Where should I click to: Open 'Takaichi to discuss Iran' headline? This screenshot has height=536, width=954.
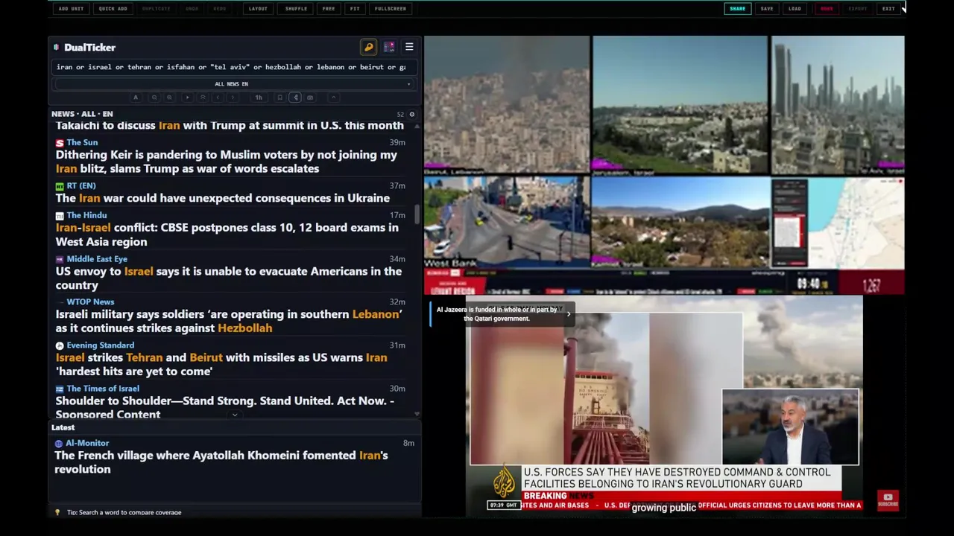click(x=230, y=125)
